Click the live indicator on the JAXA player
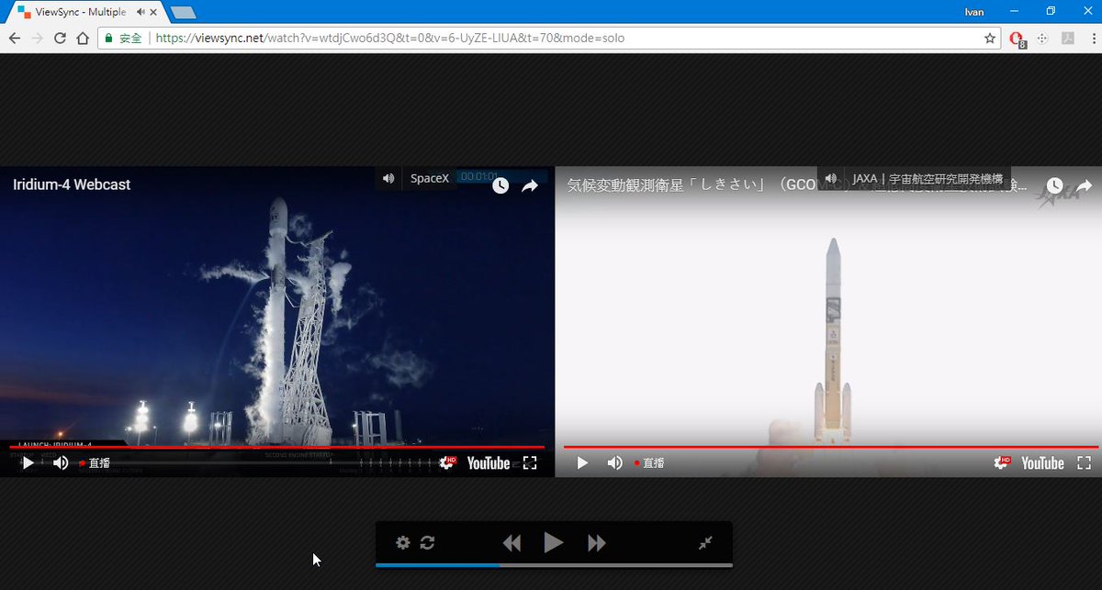Image resolution: width=1102 pixels, height=590 pixels. 649,463
